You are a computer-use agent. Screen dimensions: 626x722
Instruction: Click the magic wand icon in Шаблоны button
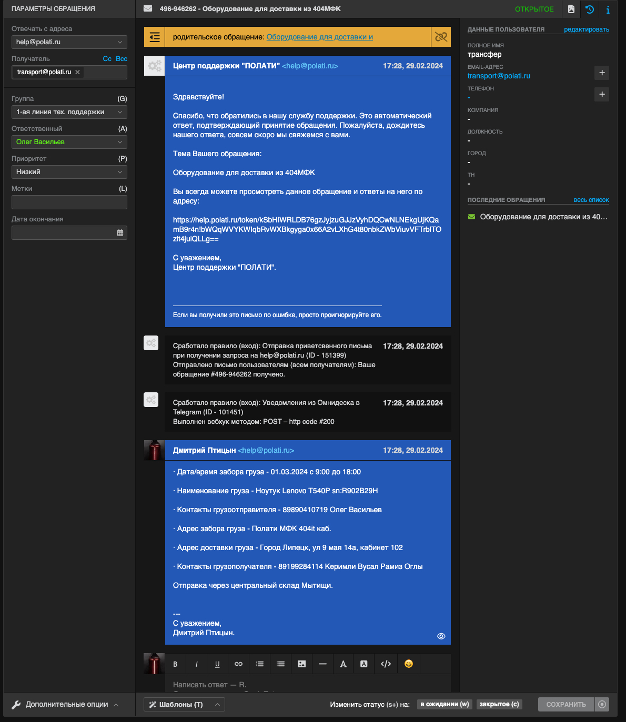pos(153,705)
